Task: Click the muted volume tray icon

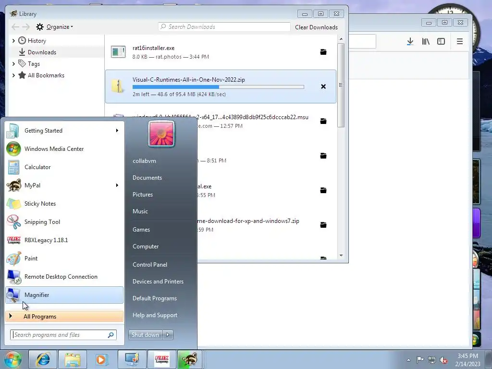Action: tap(443, 360)
